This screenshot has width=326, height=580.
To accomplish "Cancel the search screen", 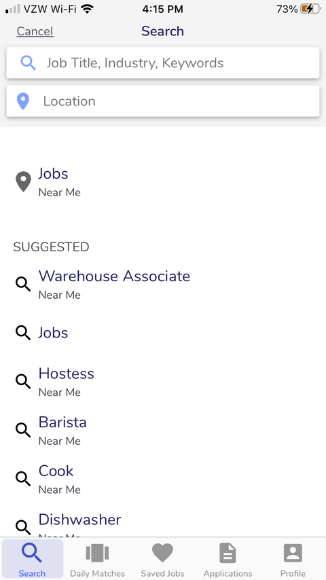I will coord(35,31).
